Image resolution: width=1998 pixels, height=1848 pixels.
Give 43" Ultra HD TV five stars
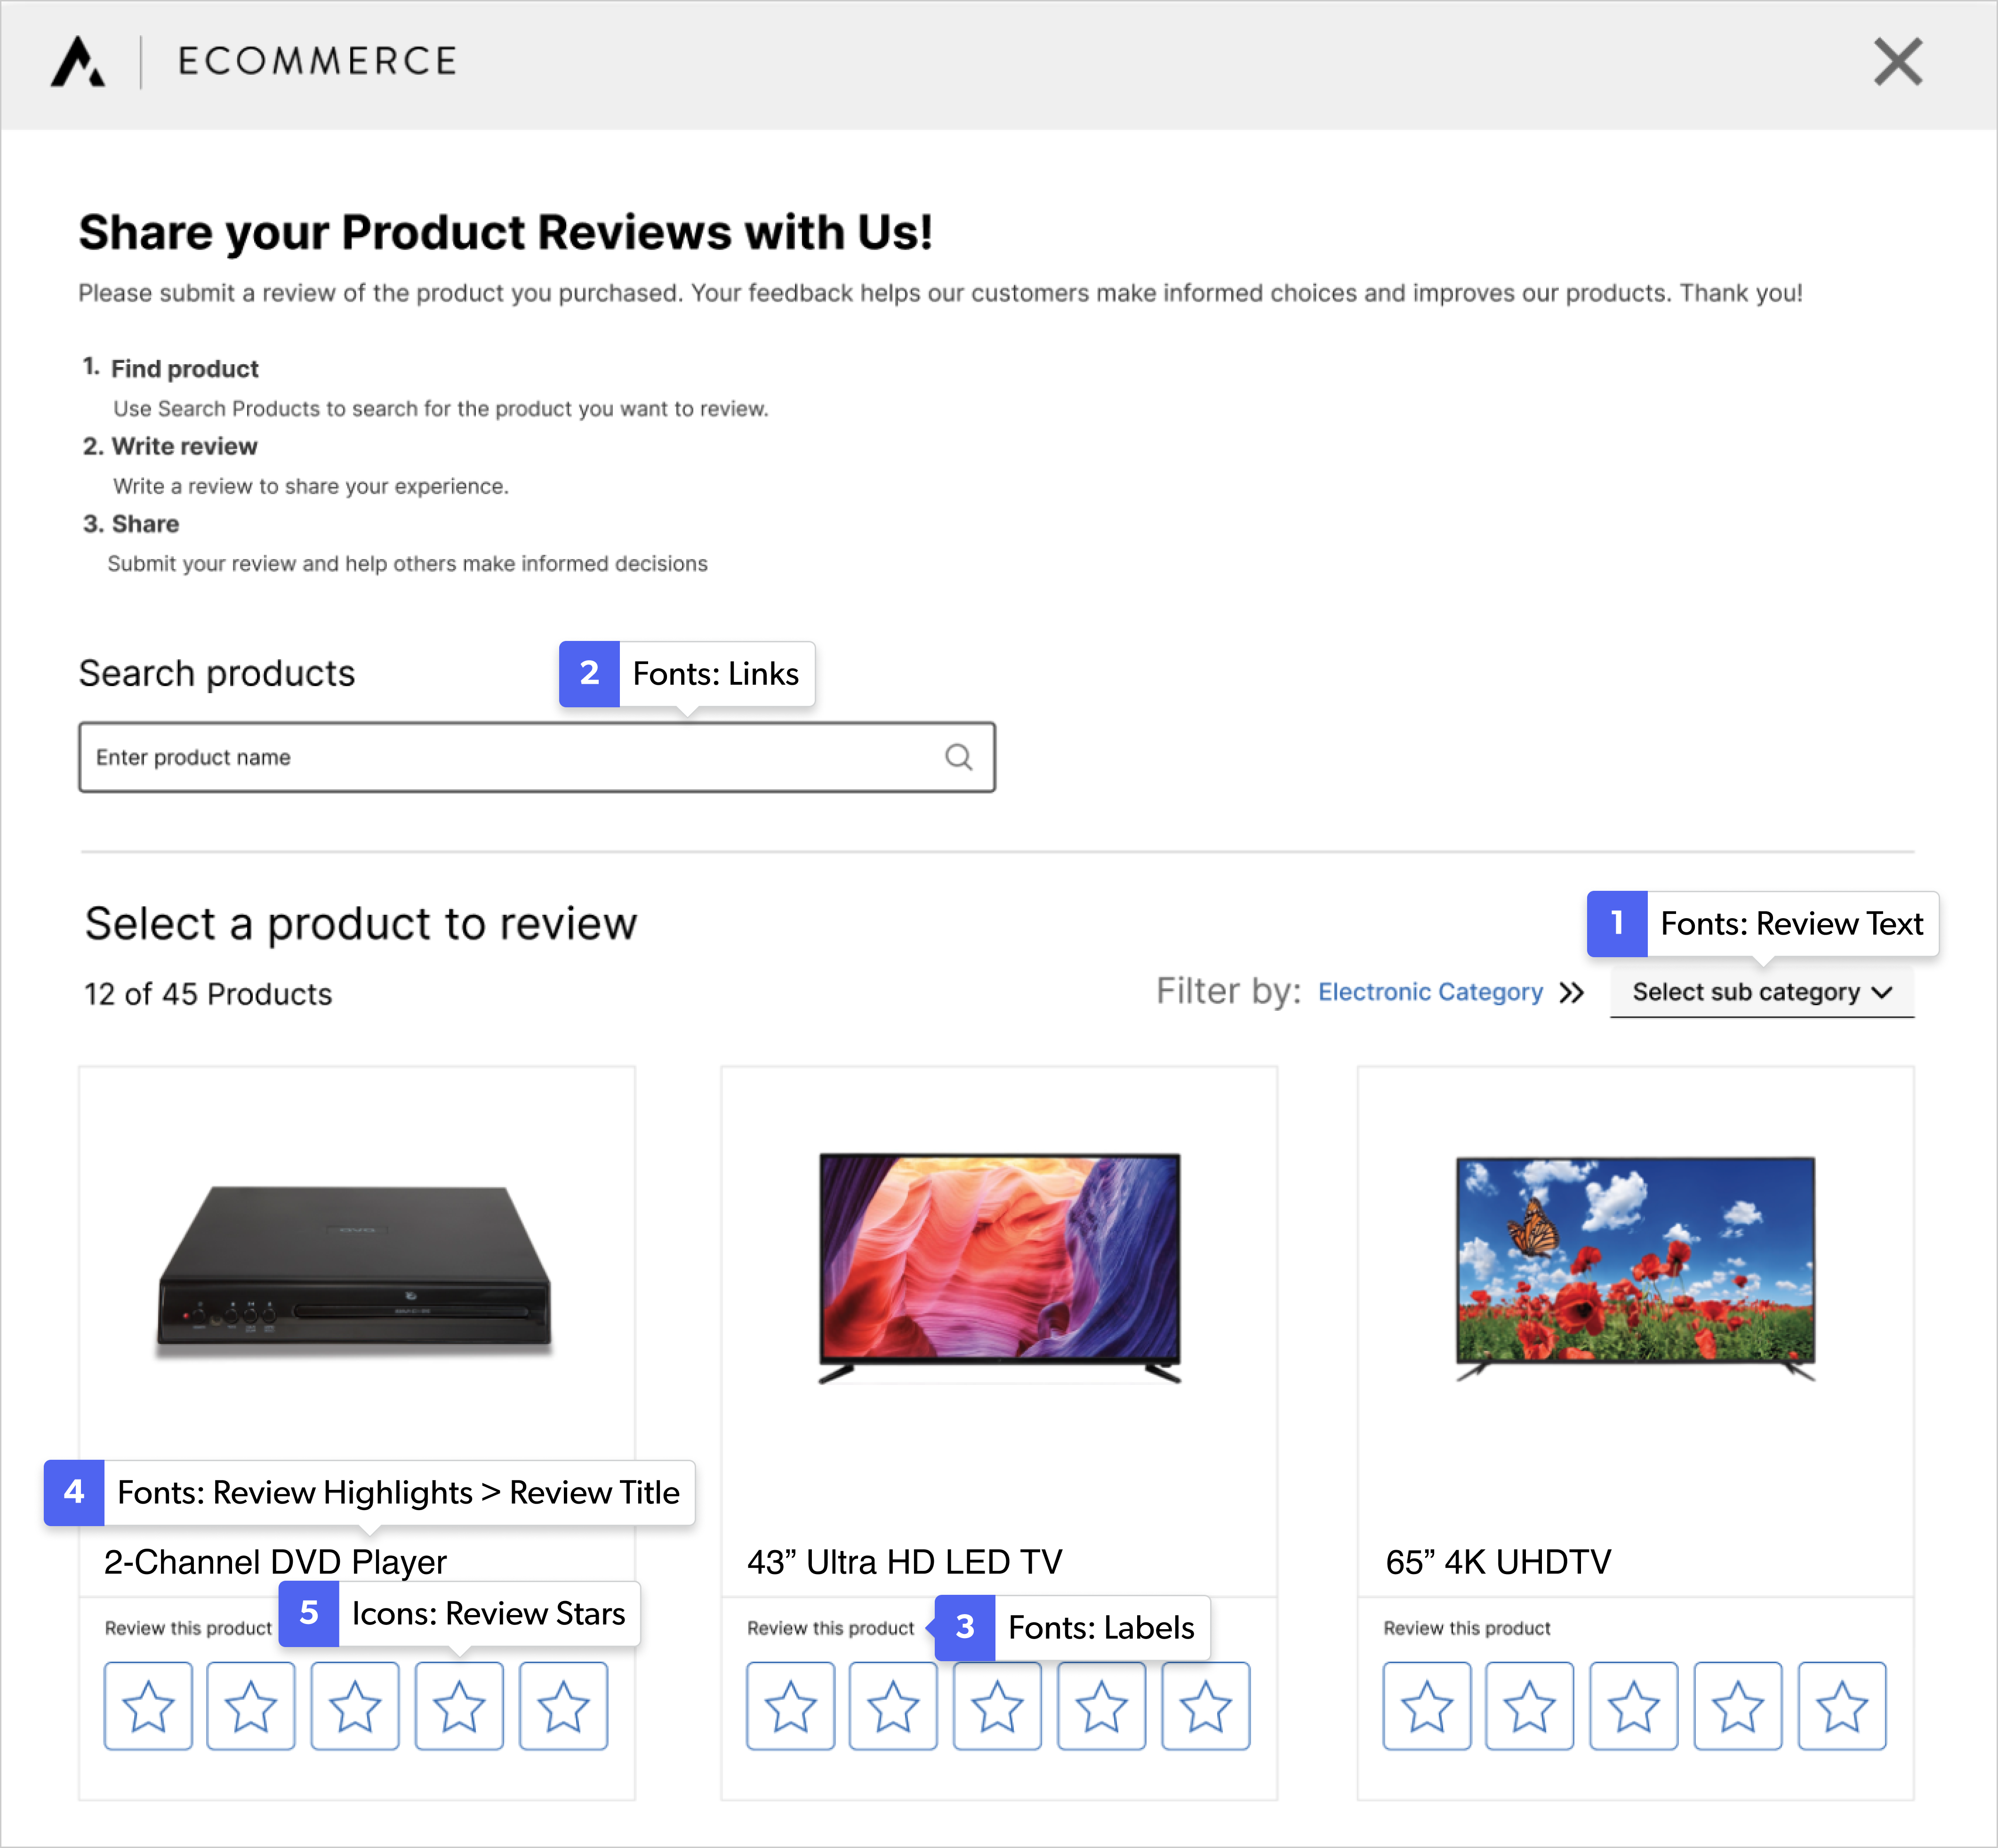(x=1205, y=1706)
